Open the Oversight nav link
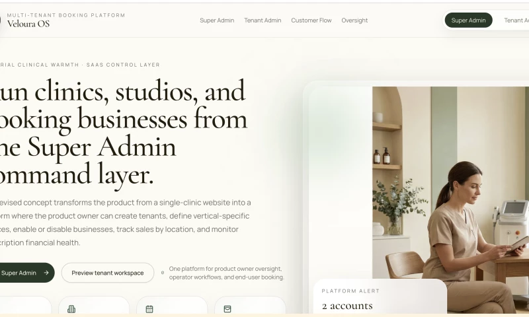 tap(354, 20)
